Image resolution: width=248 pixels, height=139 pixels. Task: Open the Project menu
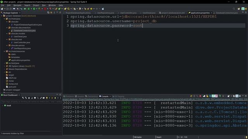(x=36, y=5)
